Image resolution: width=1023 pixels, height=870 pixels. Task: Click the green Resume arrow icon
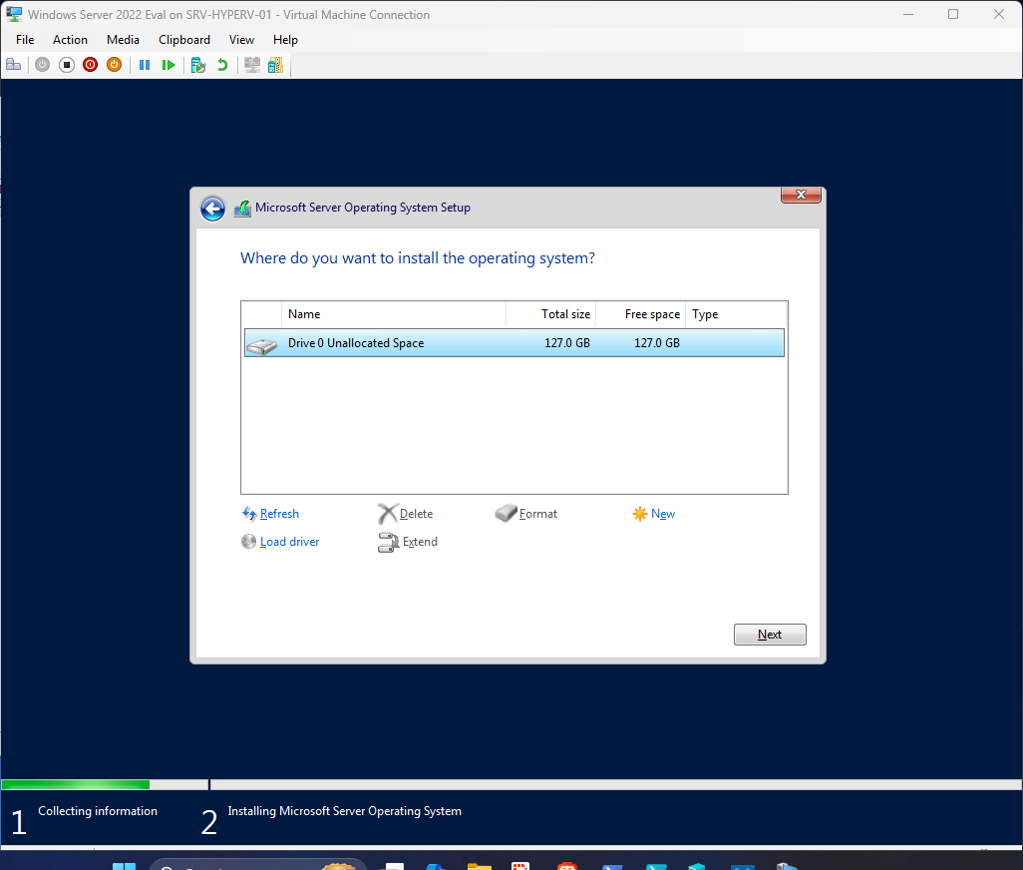(x=169, y=64)
